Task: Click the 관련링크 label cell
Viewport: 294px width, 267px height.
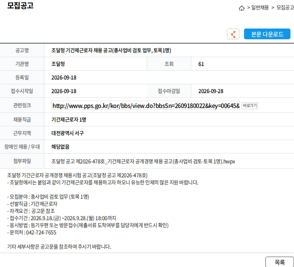Action: 22,105
